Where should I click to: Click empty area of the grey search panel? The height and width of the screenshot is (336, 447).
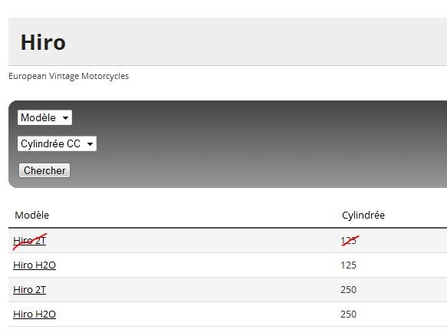click(x=257, y=144)
